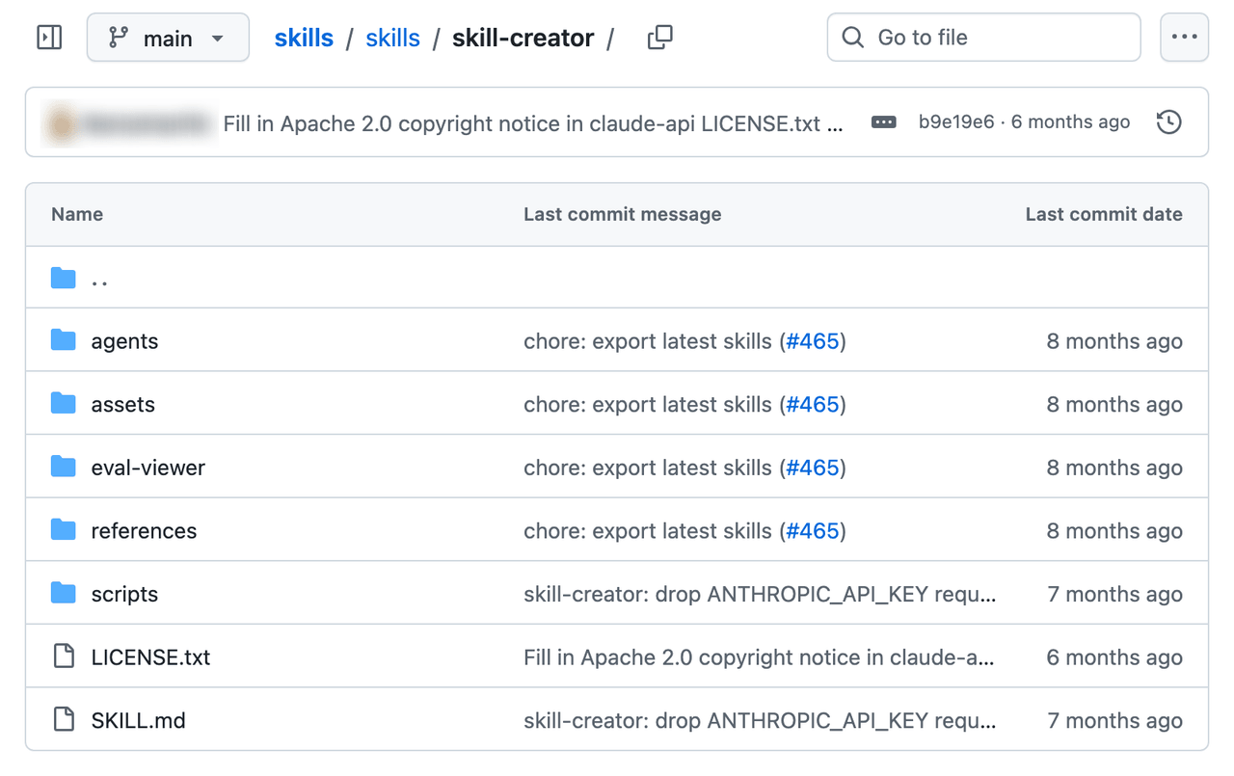This screenshot has width=1234, height=776.
Task: Click the scripts folder icon
Action: pyautogui.click(x=64, y=594)
